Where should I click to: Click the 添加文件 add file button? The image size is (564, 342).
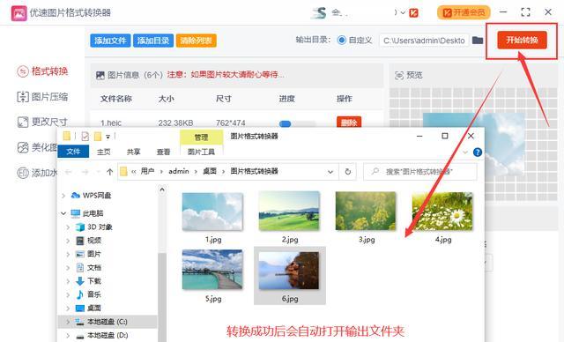tap(110, 41)
